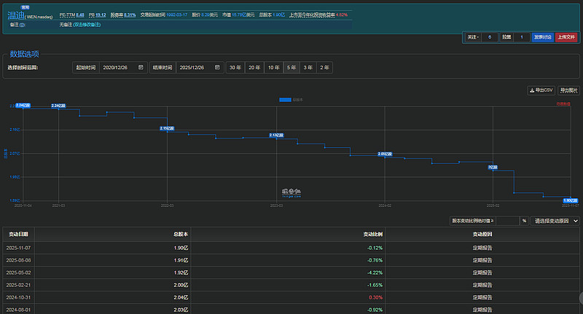Export the chart with 导出图片

click(x=568, y=90)
